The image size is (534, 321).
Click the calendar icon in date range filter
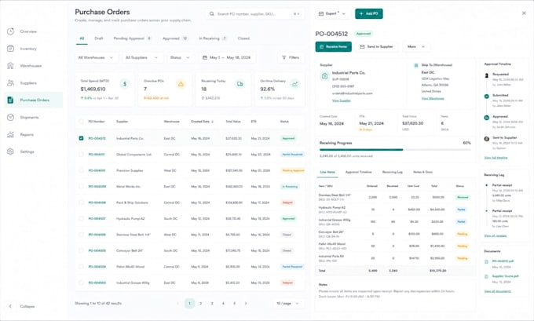[x=205, y=57]
